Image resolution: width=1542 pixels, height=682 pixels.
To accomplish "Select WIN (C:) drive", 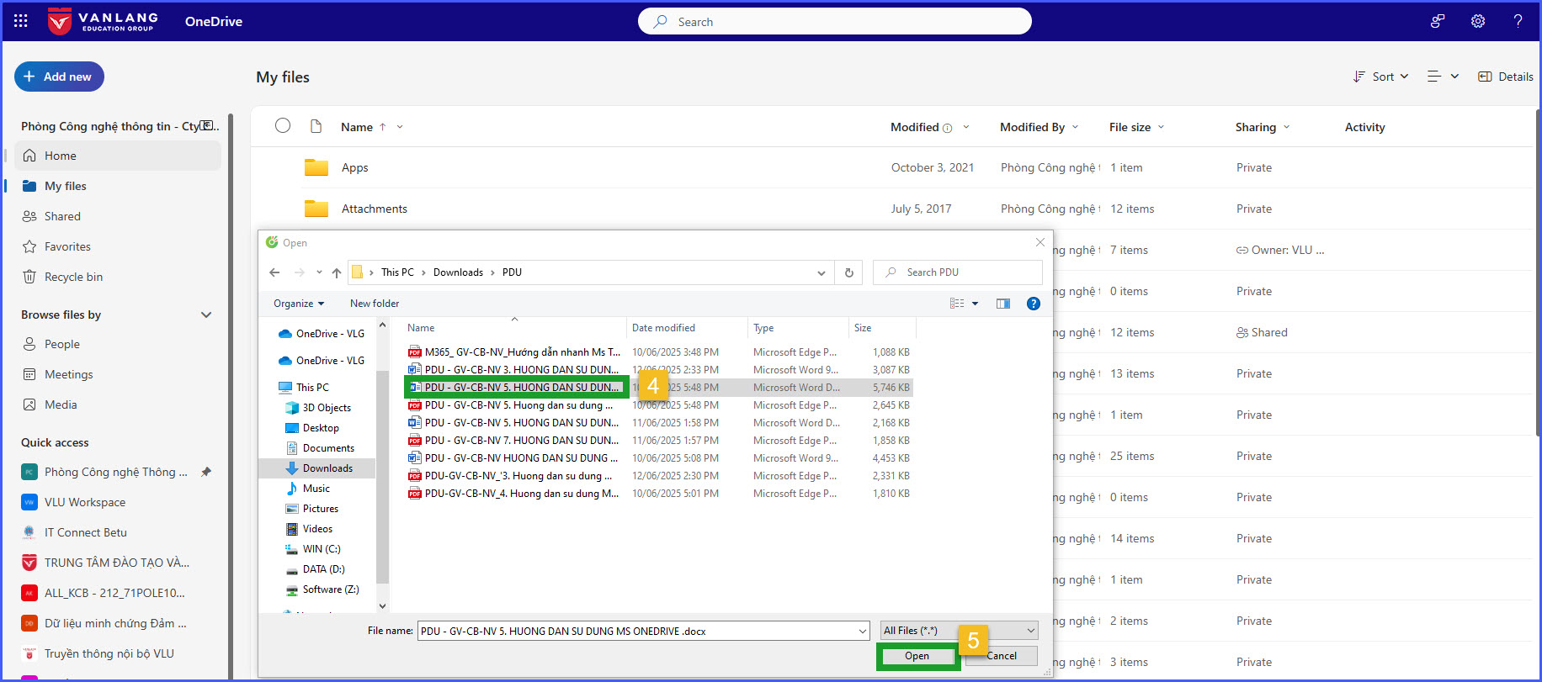I will [322, 548].
